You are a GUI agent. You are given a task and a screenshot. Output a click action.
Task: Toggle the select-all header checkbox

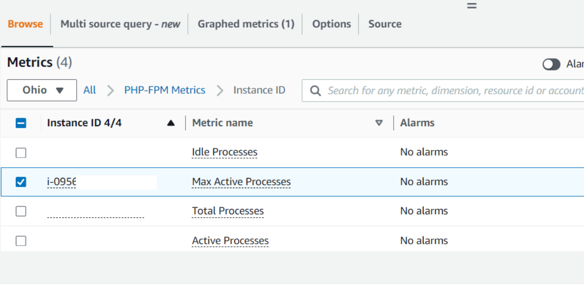point(21,123)
